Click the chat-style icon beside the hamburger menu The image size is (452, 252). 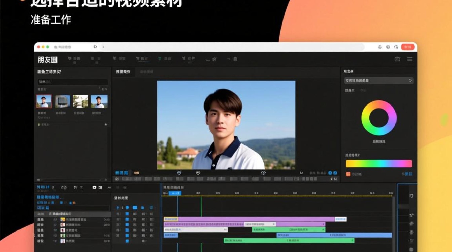[397, 59]
